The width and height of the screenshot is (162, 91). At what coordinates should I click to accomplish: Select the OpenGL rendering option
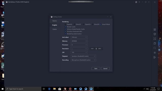click(68, 24)
